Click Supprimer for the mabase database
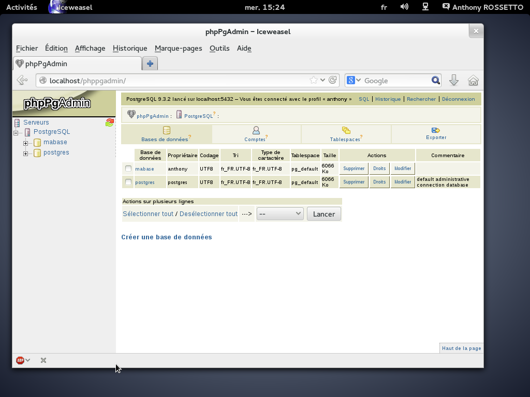The height and width of the screenshot is (397, 530). point(354,169)
